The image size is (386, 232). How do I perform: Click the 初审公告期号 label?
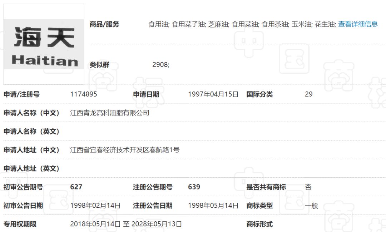pos(23,187)
